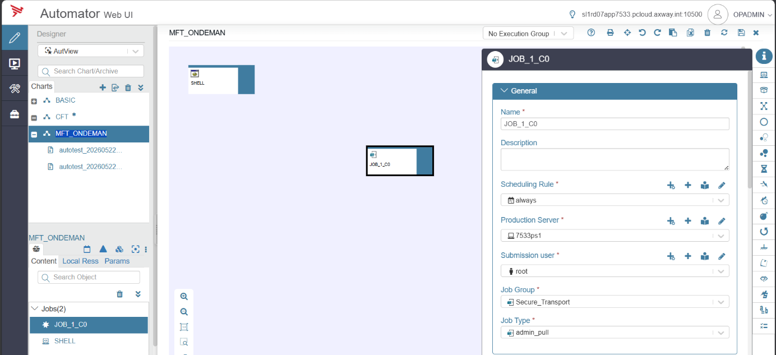Image resolution: width=776 pixels, height=355 pixels.
Task: Select JOB_1_C0 in Jobs list
Action: 89,325
